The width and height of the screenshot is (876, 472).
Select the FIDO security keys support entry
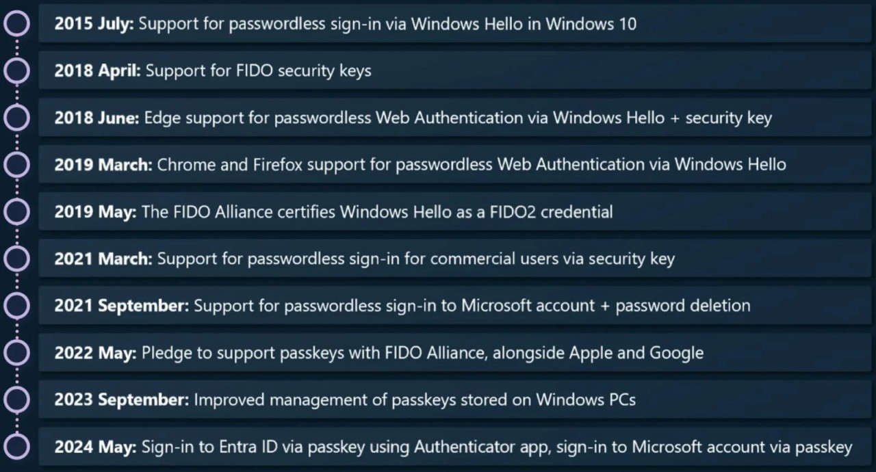click(213, 70)
